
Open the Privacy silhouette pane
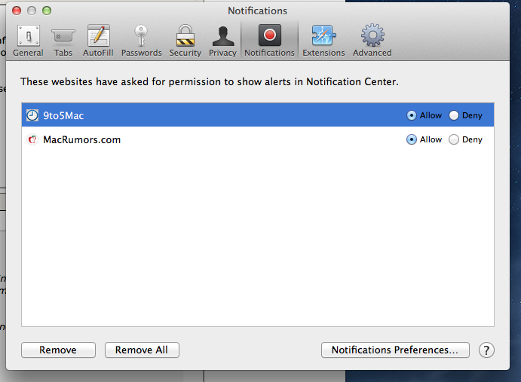tap(222, 41)
